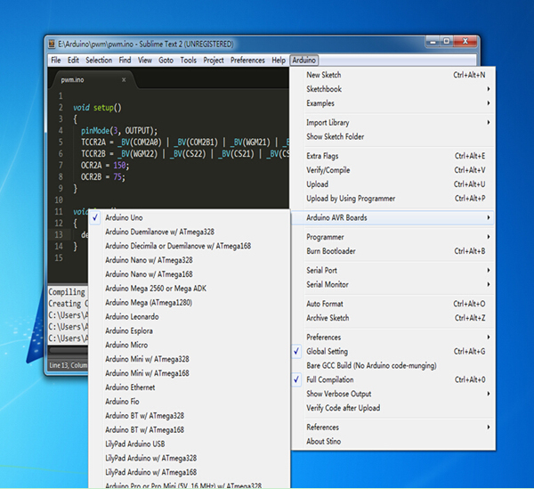534x489 pixels.
Task: Select LilyPad Arduino w/ ATmega328
Action: tap(190, 458)
